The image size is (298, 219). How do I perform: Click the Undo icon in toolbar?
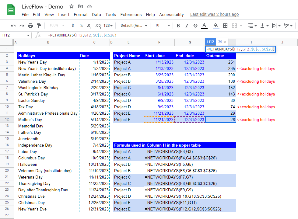point(13,26)
